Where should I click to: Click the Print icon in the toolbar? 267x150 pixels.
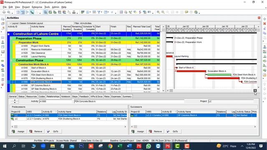pos(4,12)
